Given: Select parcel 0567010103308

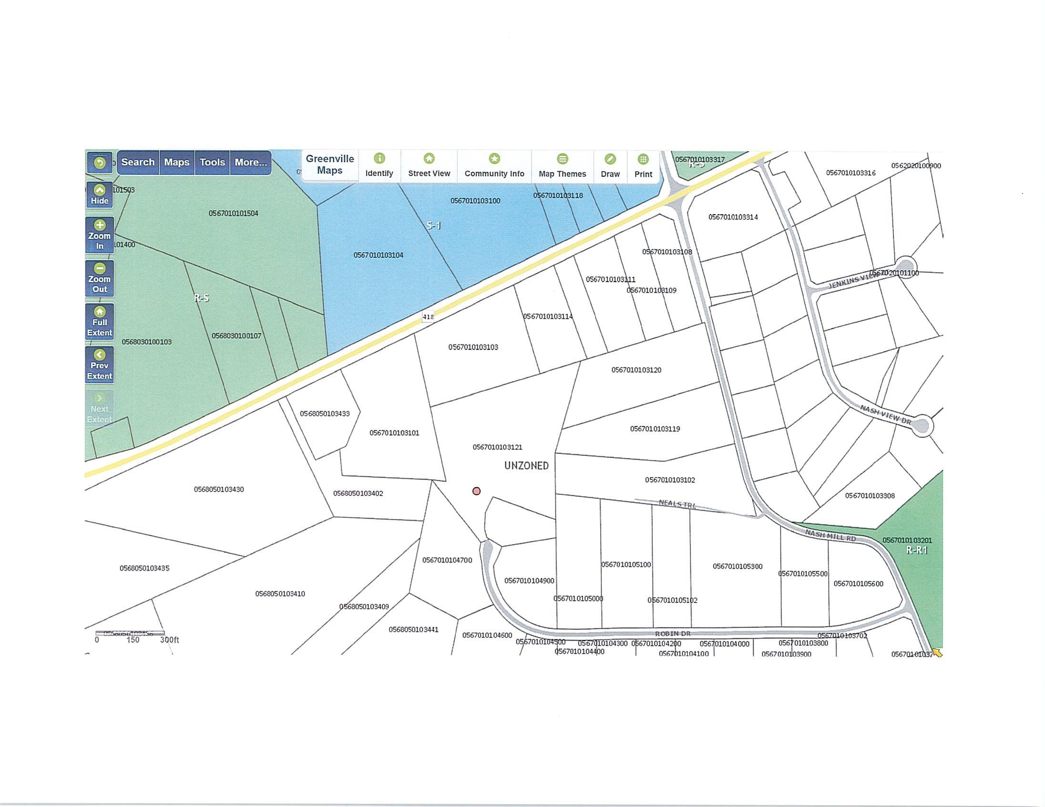Looking at the screenshot, I should (870, 496).
